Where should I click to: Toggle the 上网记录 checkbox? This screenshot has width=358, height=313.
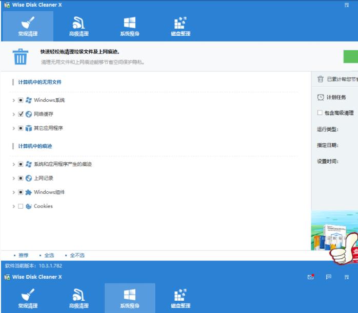tap(21, 178)
